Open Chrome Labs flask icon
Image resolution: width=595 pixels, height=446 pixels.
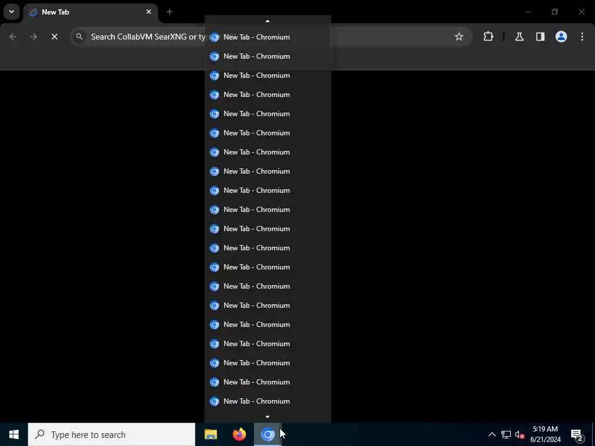[519, 37]
